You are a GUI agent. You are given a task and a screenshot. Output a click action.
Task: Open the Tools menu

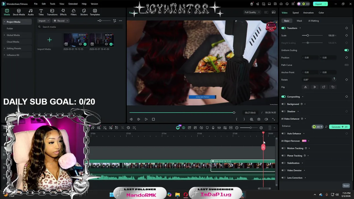tap(53, 4)
